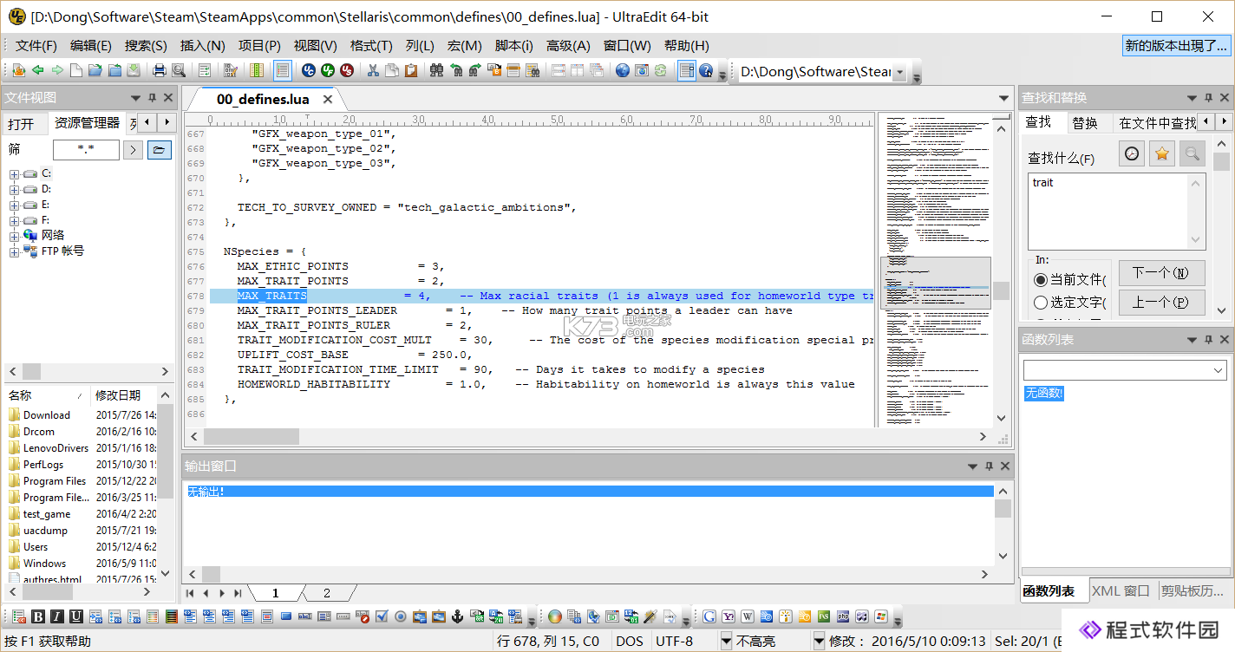
Task: Click the editor horizontal scrollbar thumb
Action: coord(252,436)
